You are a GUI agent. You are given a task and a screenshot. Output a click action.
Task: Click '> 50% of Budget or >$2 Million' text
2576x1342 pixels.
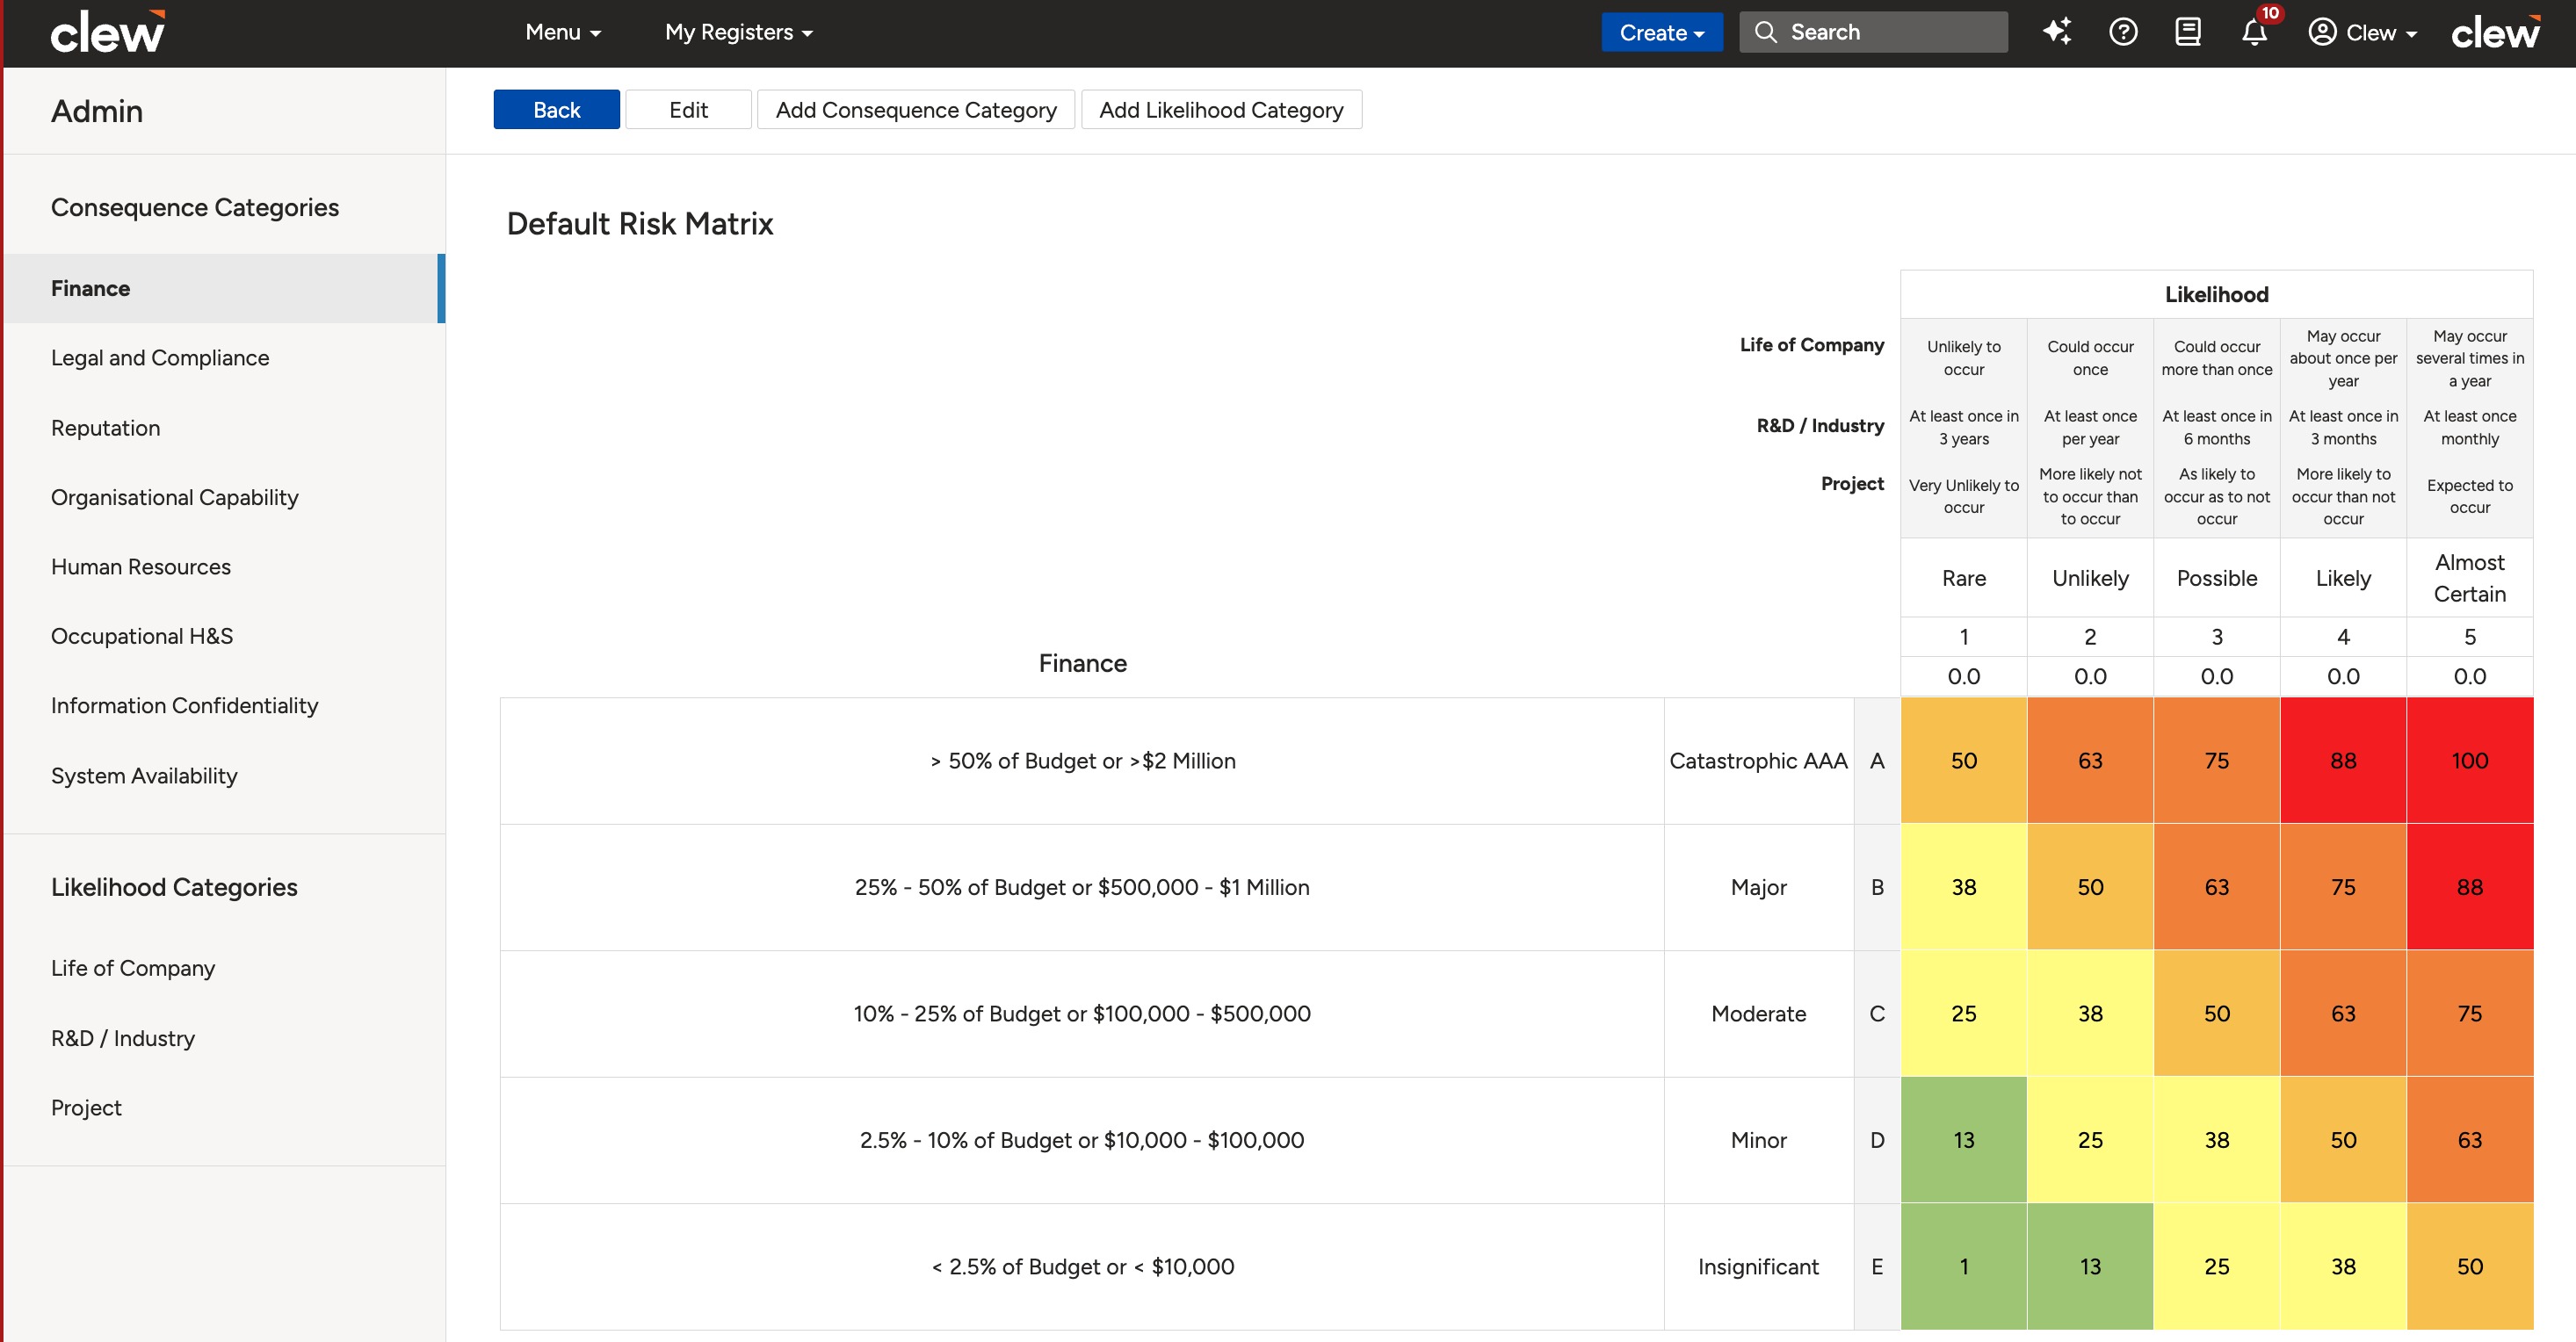[1082, 761]
